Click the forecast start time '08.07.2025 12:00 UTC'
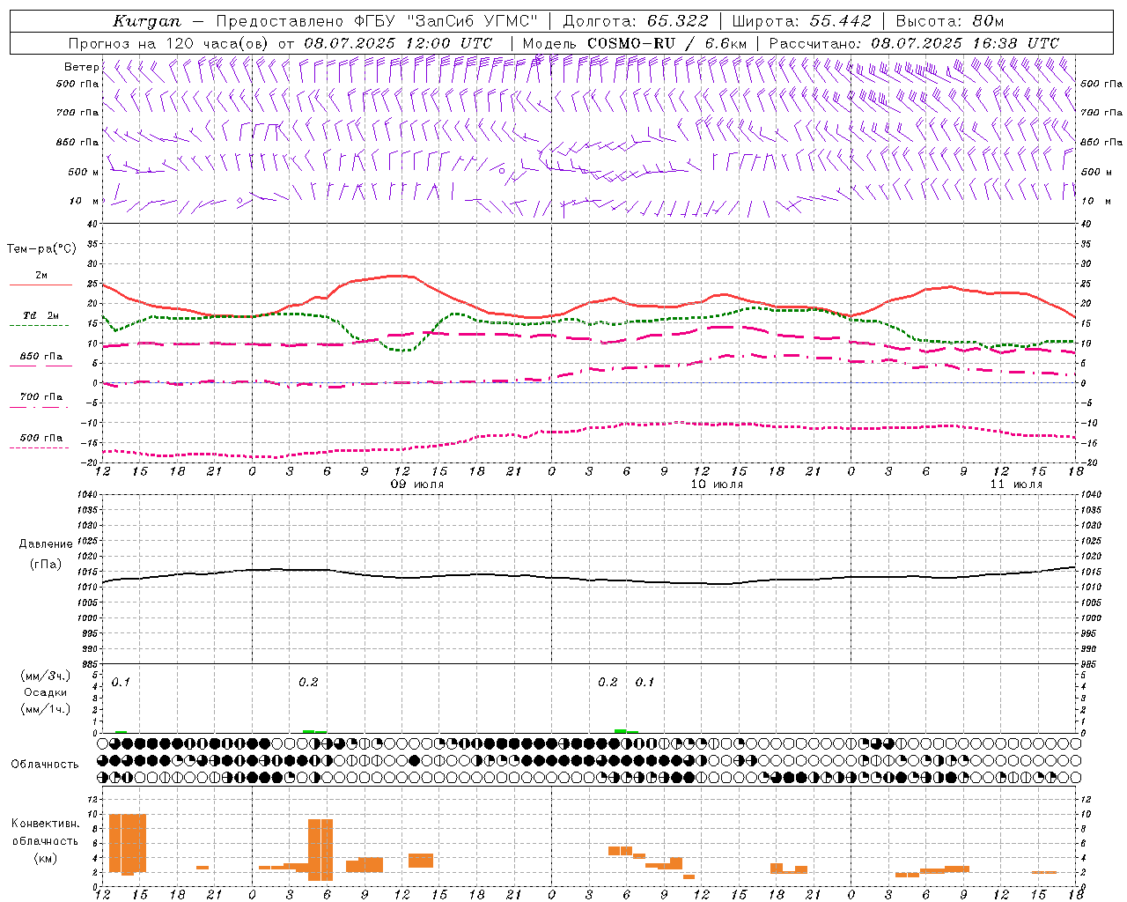Screen dimensions: 1127x902 [x=398, y=43]
